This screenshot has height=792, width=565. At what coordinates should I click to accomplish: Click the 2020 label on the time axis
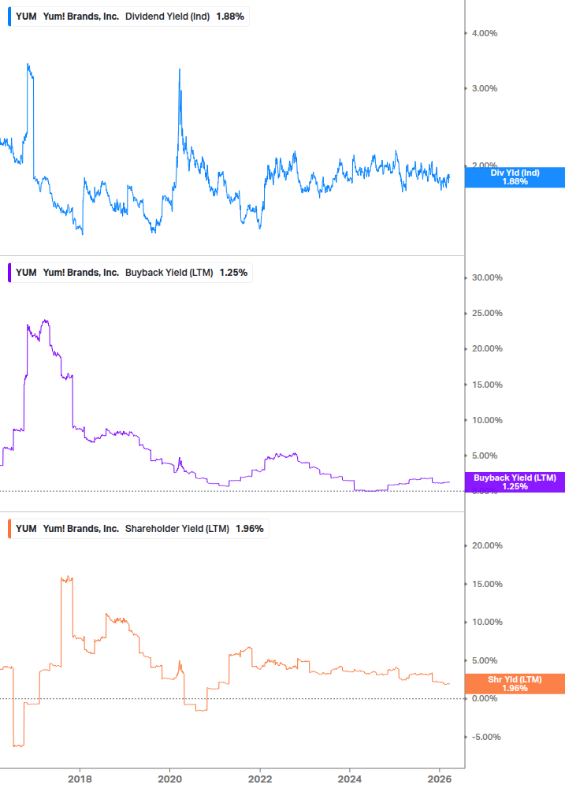[169, 779]
